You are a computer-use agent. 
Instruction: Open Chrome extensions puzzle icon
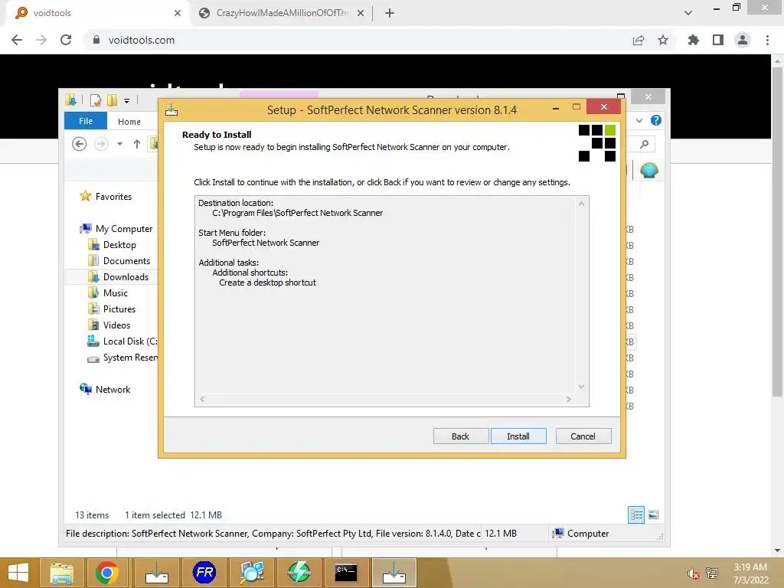tap(693, 40)
